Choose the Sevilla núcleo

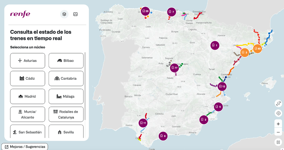point(66,131)
